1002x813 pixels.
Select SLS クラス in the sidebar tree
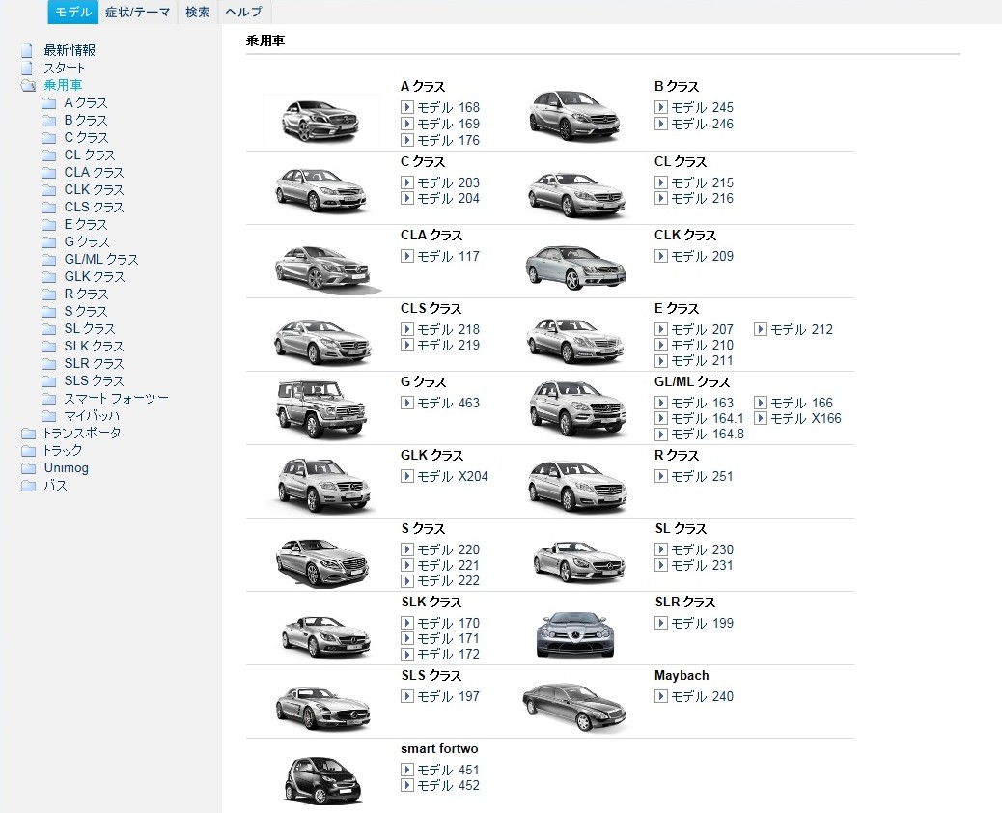94,380
